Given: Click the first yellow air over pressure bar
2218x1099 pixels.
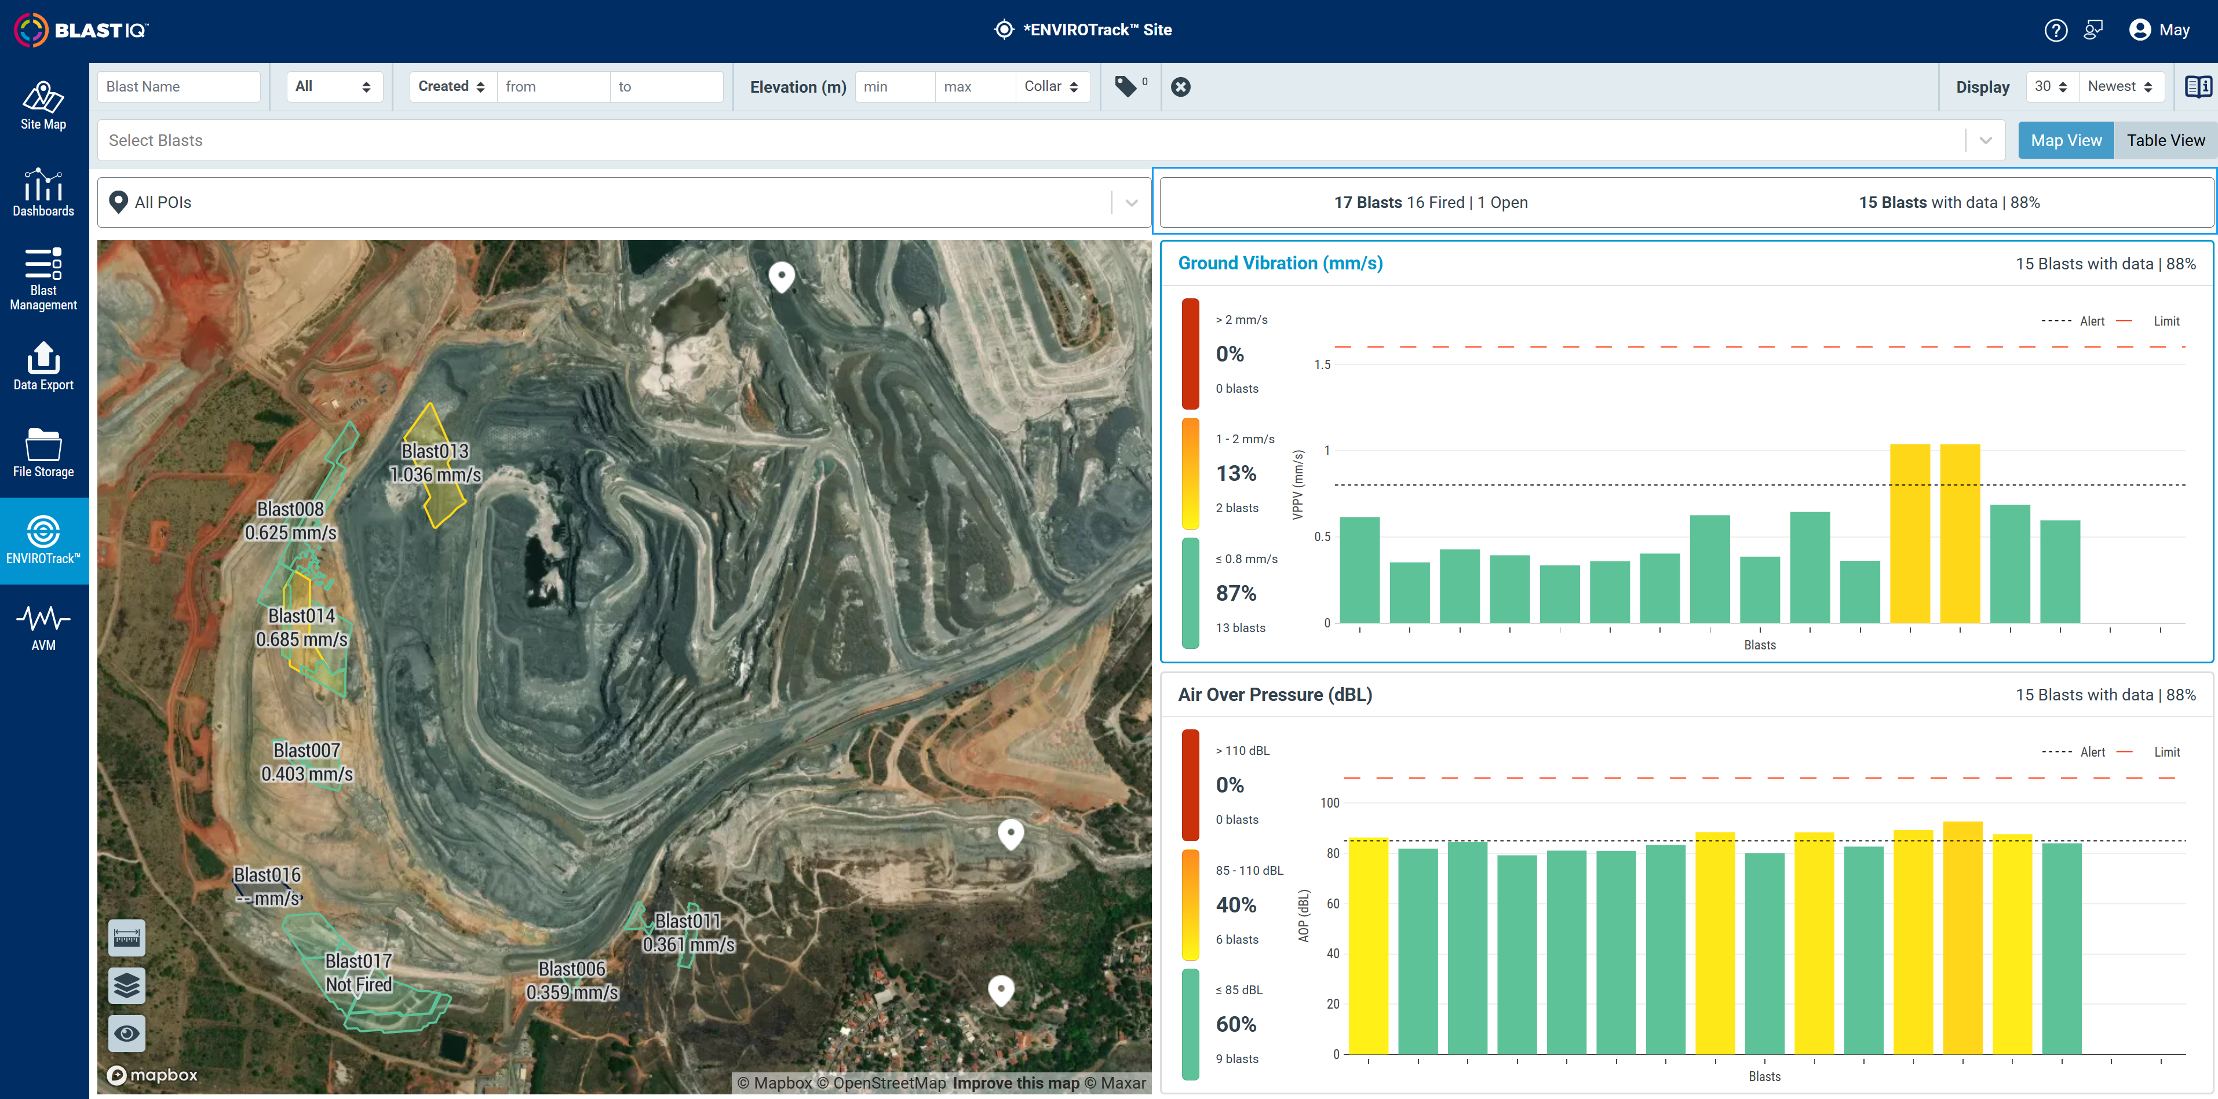Looking at the screenshot, I should point(1368,946).
